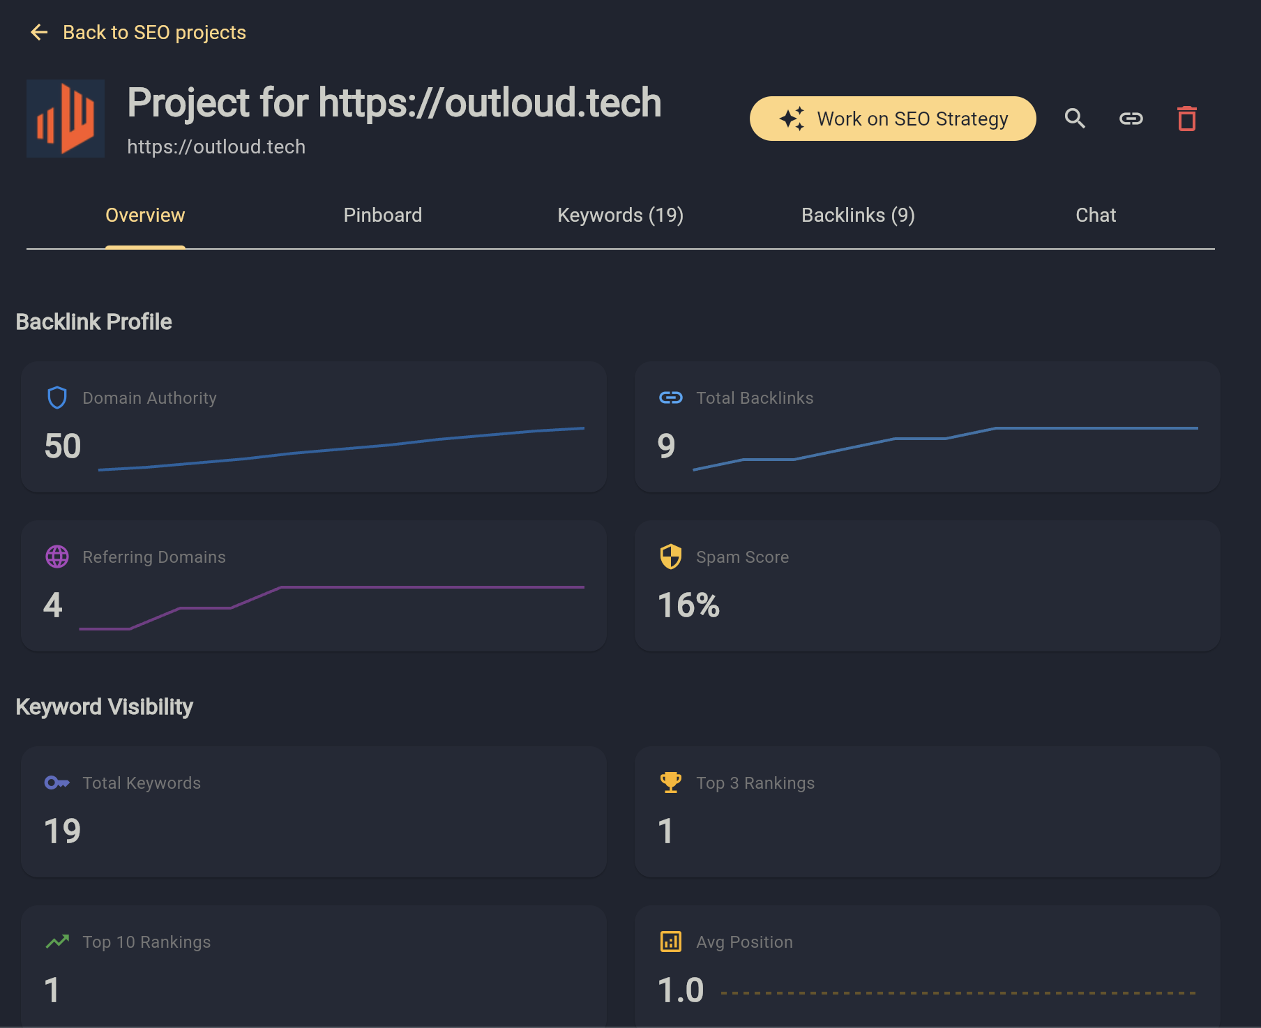The width and height of the screenshot is (1261, 1028).
Task: Click the Total Backlinks link icon
Action: point(670,398)
